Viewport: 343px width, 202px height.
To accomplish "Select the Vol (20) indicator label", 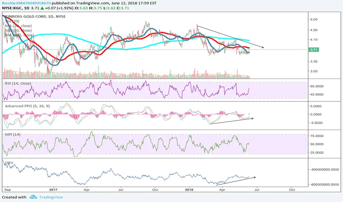I will click(12, 21).
